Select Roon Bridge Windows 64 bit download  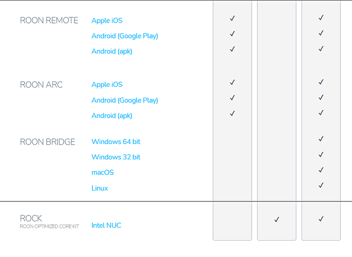pos(116,142)
